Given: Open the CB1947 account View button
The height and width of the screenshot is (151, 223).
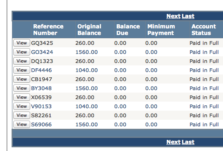Looking at the screenshot, I should click(22, 79).
